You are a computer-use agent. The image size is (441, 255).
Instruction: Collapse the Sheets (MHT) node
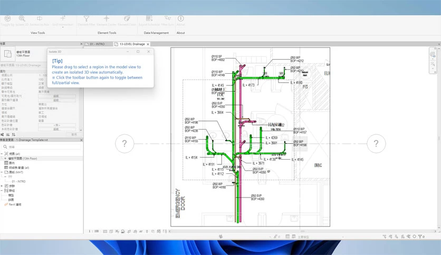pos(2,172)
